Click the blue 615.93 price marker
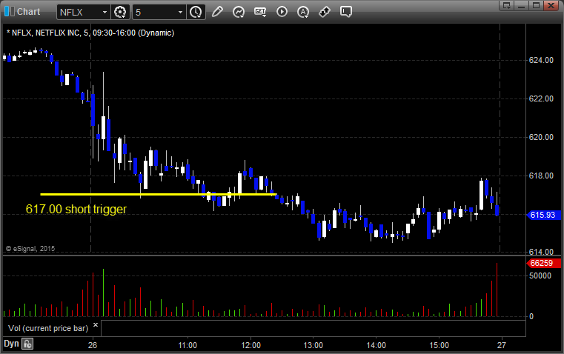Viewport: 564px width, 354px height. 543,215
